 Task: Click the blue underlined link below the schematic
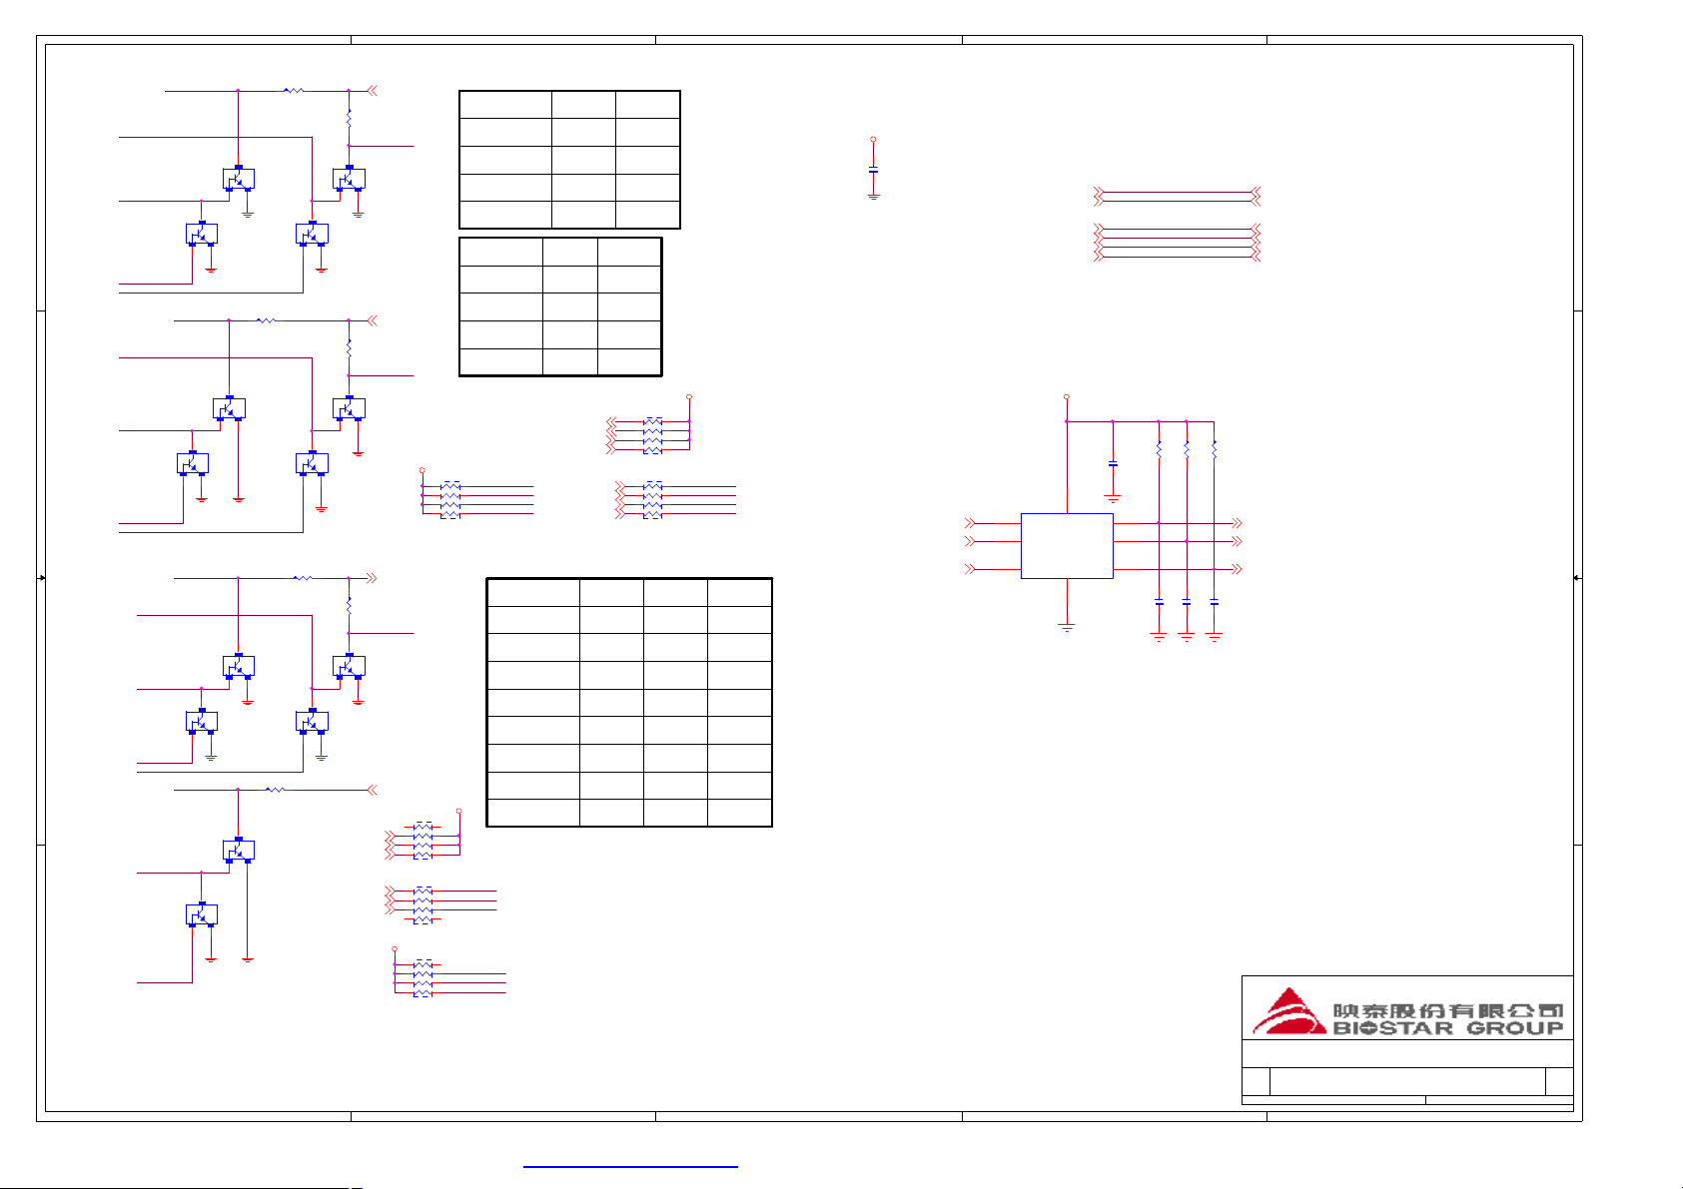point(630,1166)
